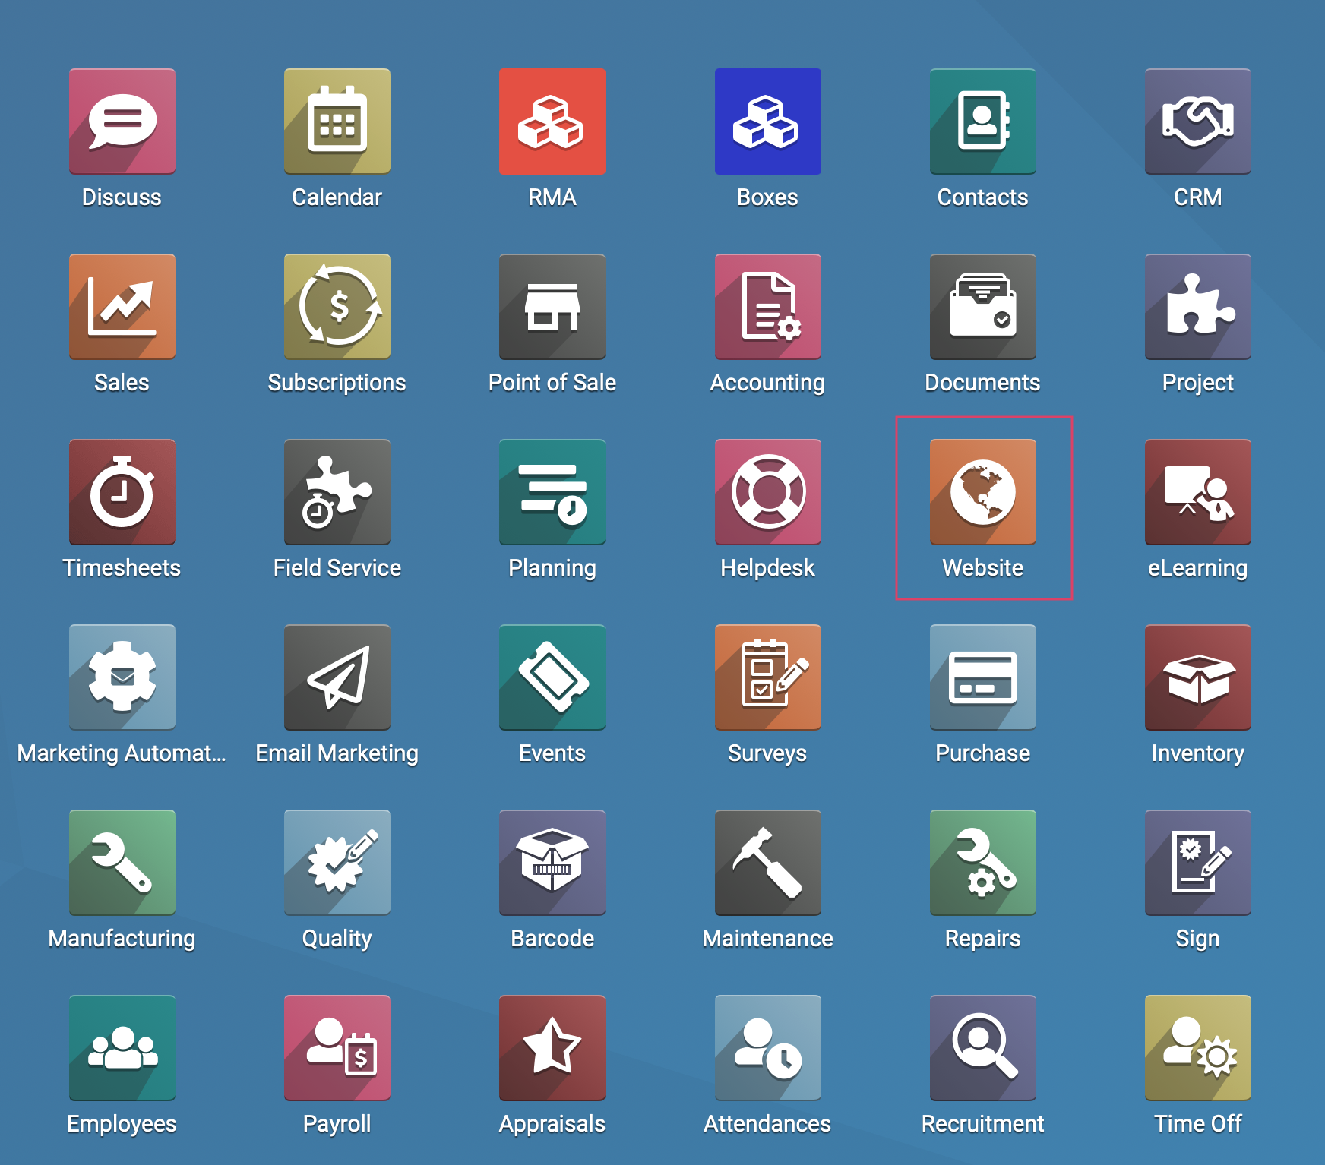Open the Calendar app icon
The image size is (1325, 1165).
[337, 122]
